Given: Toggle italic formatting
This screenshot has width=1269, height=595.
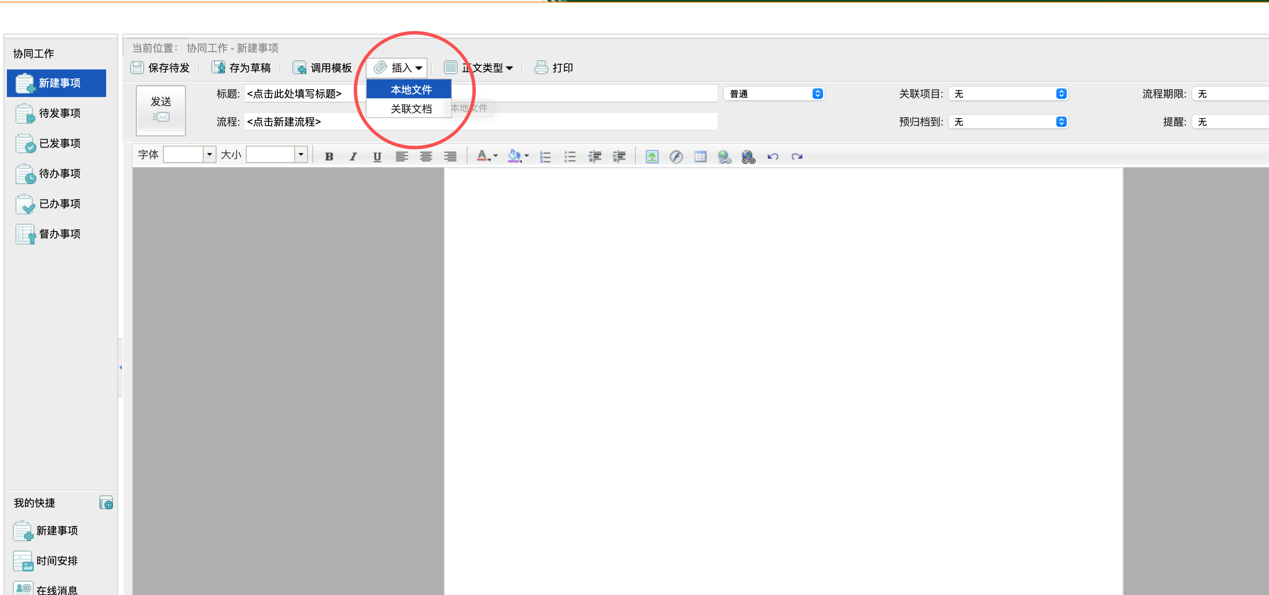Looking at the screenshot, I should [x=353, y=157].
